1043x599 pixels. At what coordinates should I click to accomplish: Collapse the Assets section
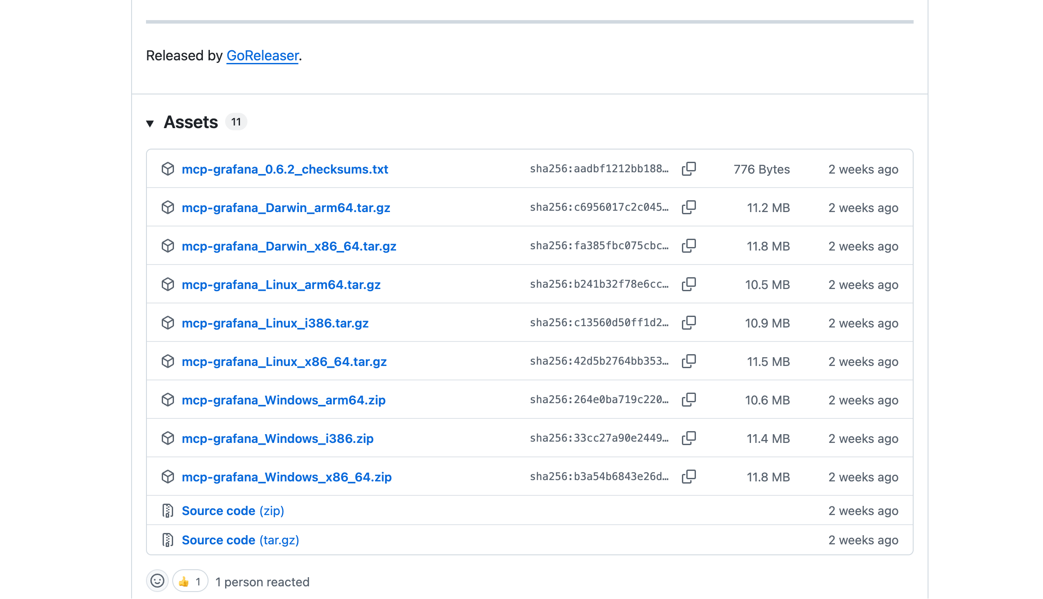[150, 123]
